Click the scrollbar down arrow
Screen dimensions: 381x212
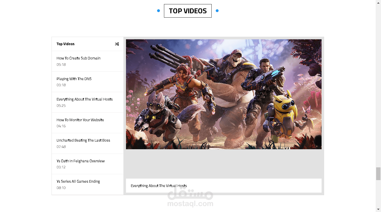pos(378,210)
